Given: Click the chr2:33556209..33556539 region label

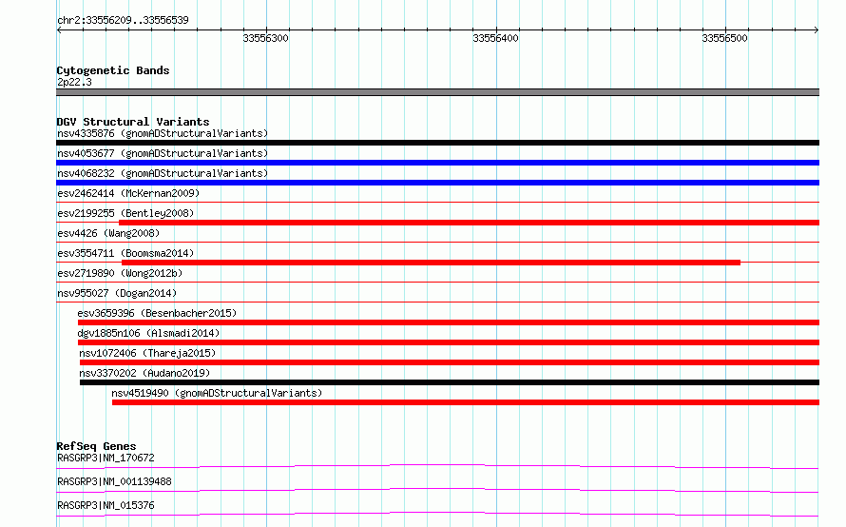Looking at the screenshot, I should click(123, 20).
